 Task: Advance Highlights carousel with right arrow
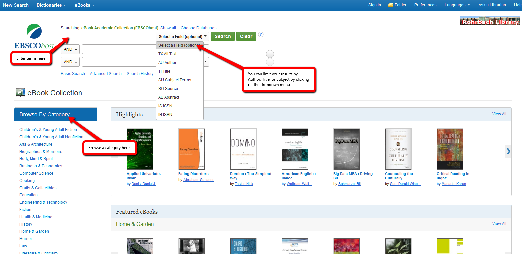[x=508, y=151]
